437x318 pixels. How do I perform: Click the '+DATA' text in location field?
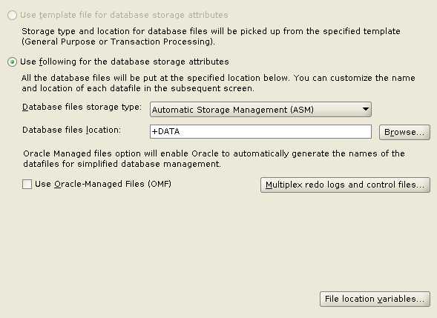point(166,131)
